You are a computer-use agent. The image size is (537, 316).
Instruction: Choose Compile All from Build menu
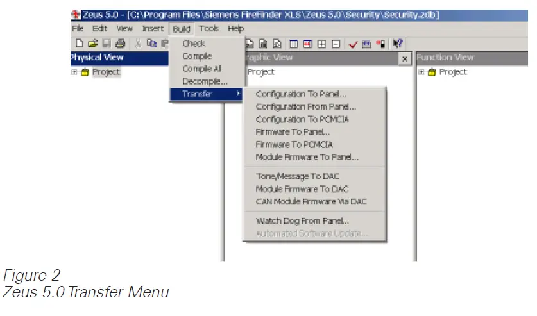[207, 69]
